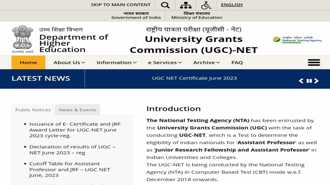Click the LATEST NEWS label

tap(41, 78)
